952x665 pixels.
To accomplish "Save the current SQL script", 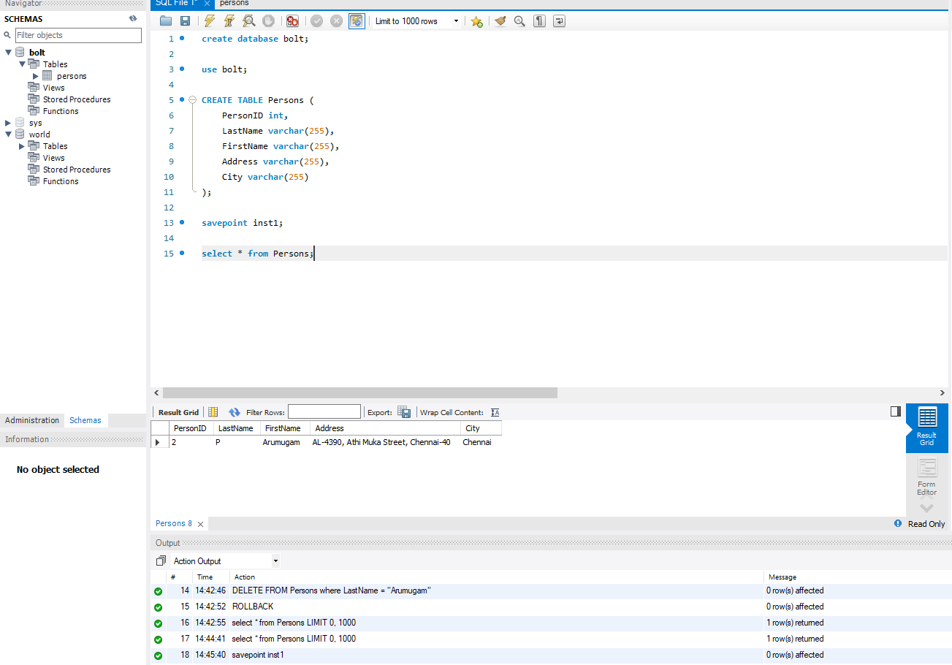I will pyautogui.click(x=185, y=20).
